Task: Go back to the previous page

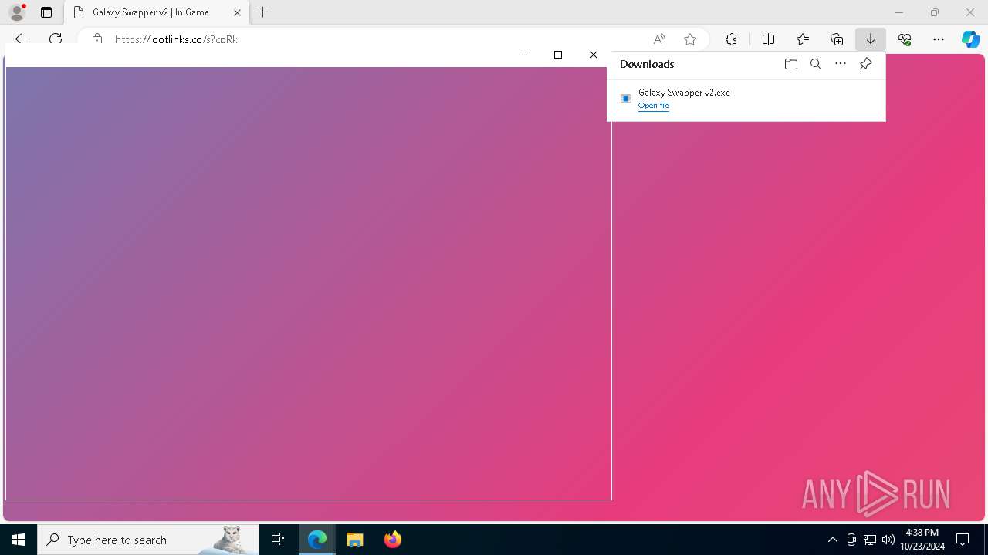Action: tap(22, 39)
